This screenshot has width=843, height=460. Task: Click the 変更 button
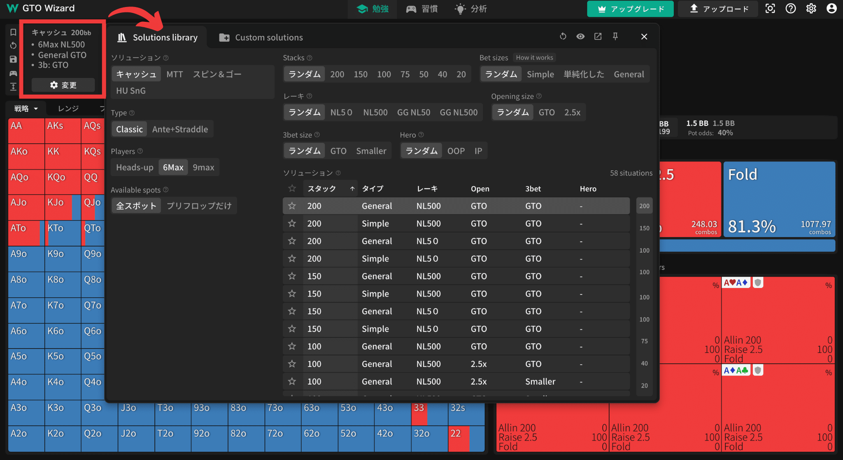click(x=63, y=85)
